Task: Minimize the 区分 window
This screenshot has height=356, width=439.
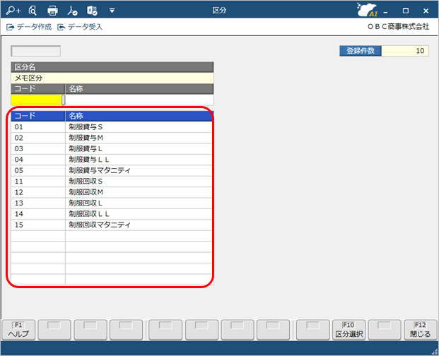Action: 386,11
